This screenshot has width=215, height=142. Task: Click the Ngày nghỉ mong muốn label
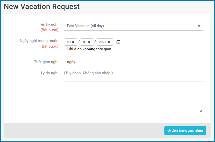click(39, 41)
